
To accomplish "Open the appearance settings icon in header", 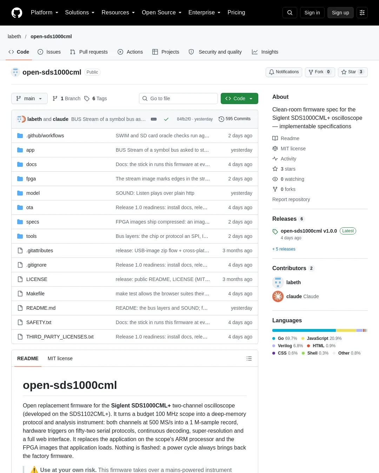I will (x=362, y=13).
